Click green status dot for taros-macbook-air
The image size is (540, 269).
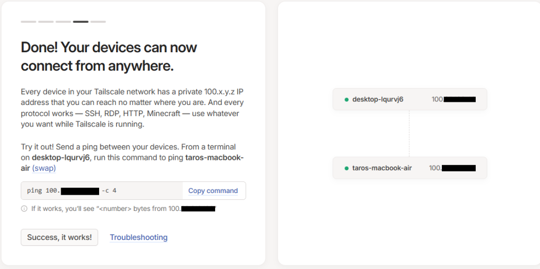click(346, 168)
